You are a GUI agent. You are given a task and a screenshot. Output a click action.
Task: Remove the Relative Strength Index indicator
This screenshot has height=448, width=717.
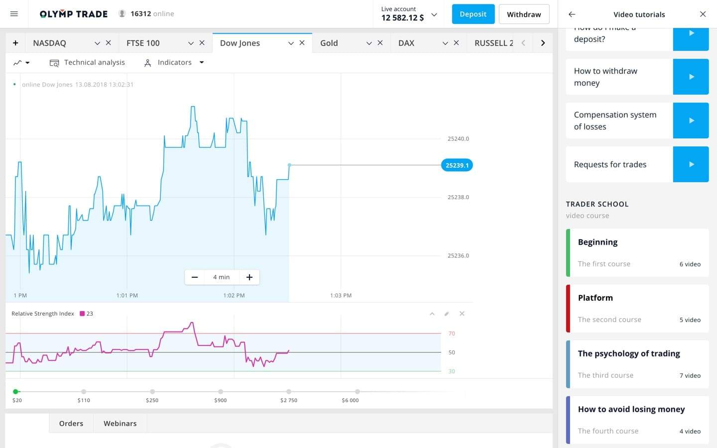[x=462, y=314]
